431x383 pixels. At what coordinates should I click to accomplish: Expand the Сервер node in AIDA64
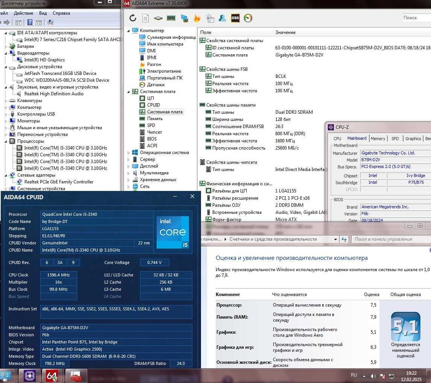(128, 159)
